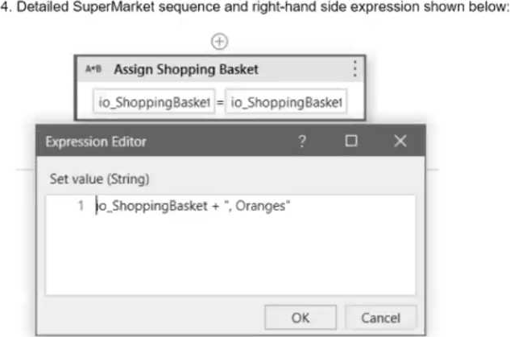This screenshot has height=337, width=510.
Task: Click the A*B Assign activity icon
Action: coord(93,69)
